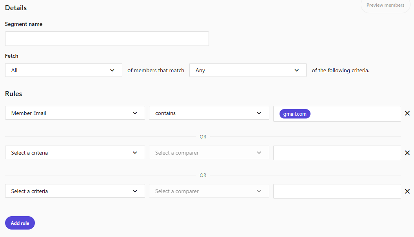The height and width of the screenshot is (237, 414).
Task: Remove the Member Email rule with X icon
Action: pos(407,113)
